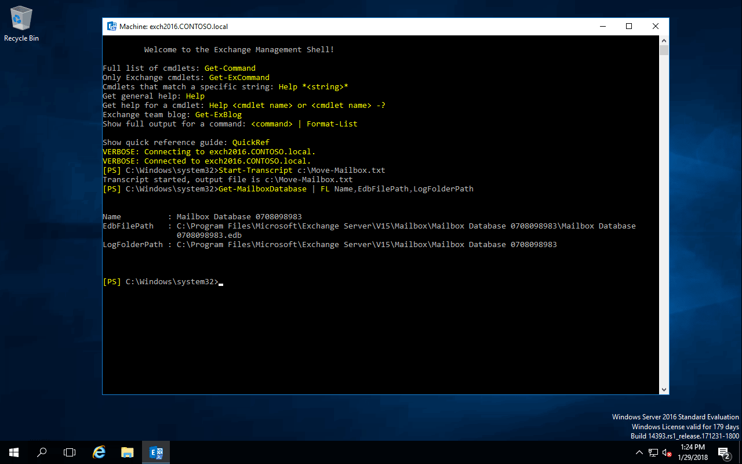Image resolution: width=742 pixels, height=464 pixels.
Task: Show hidden system tray icons
Action: point(639,452)
